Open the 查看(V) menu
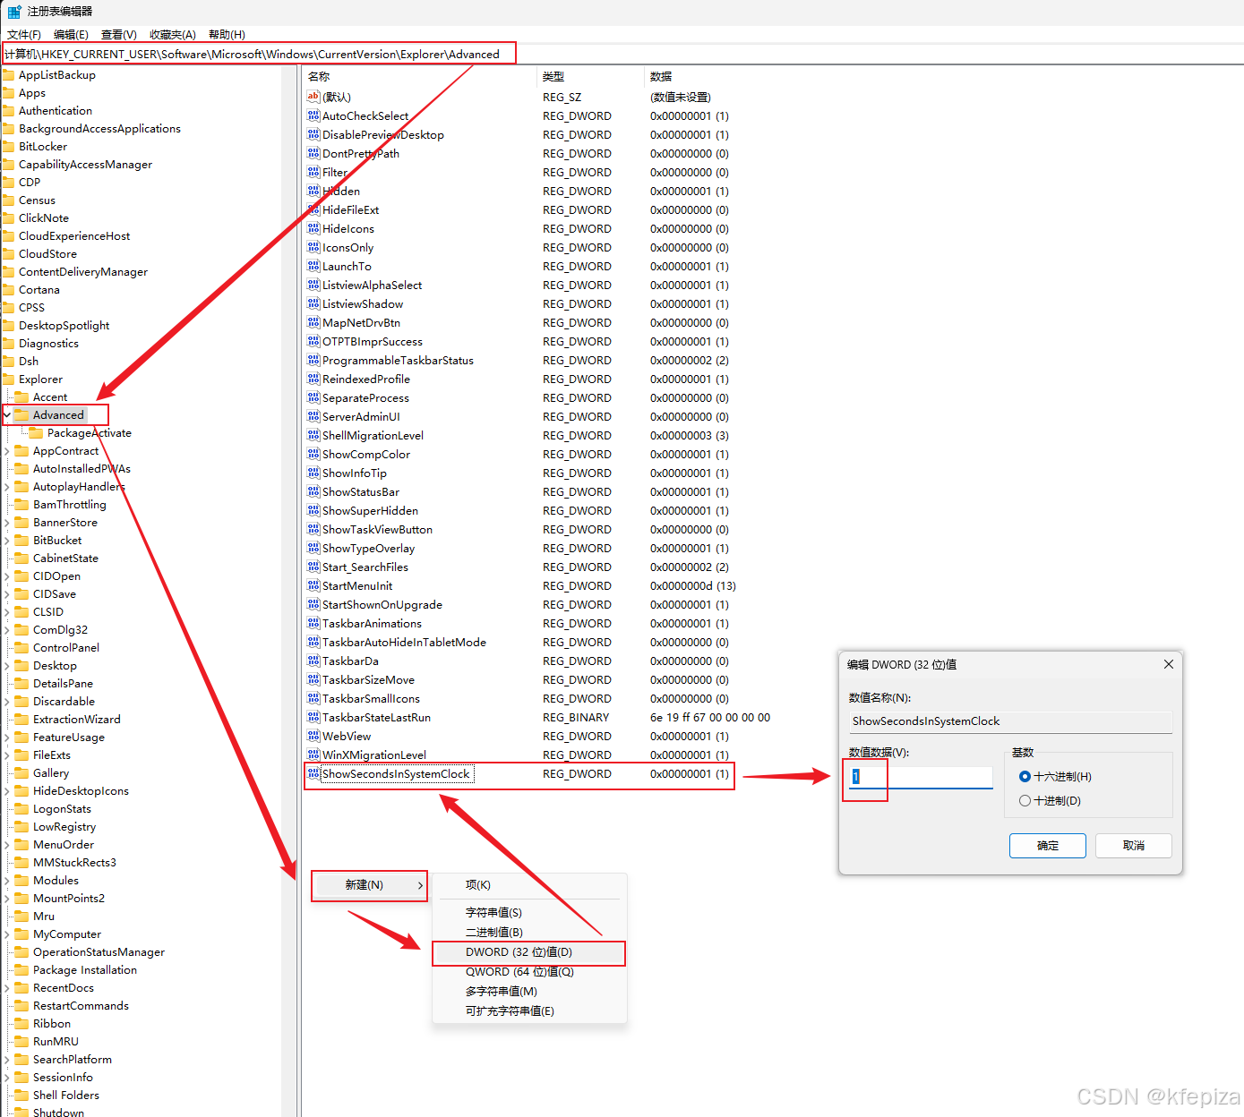The image size is (1244, 1117). 119,35
